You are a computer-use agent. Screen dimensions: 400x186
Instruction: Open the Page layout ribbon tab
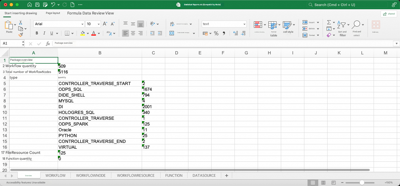(53, 13)
